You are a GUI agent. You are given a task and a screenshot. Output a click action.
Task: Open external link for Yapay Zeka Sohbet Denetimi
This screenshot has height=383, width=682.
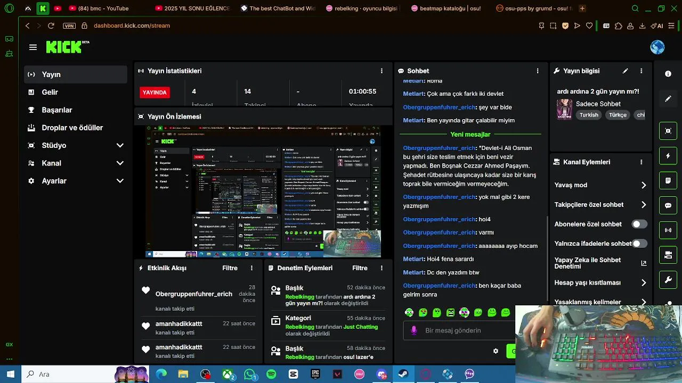(x=644, y=263)
